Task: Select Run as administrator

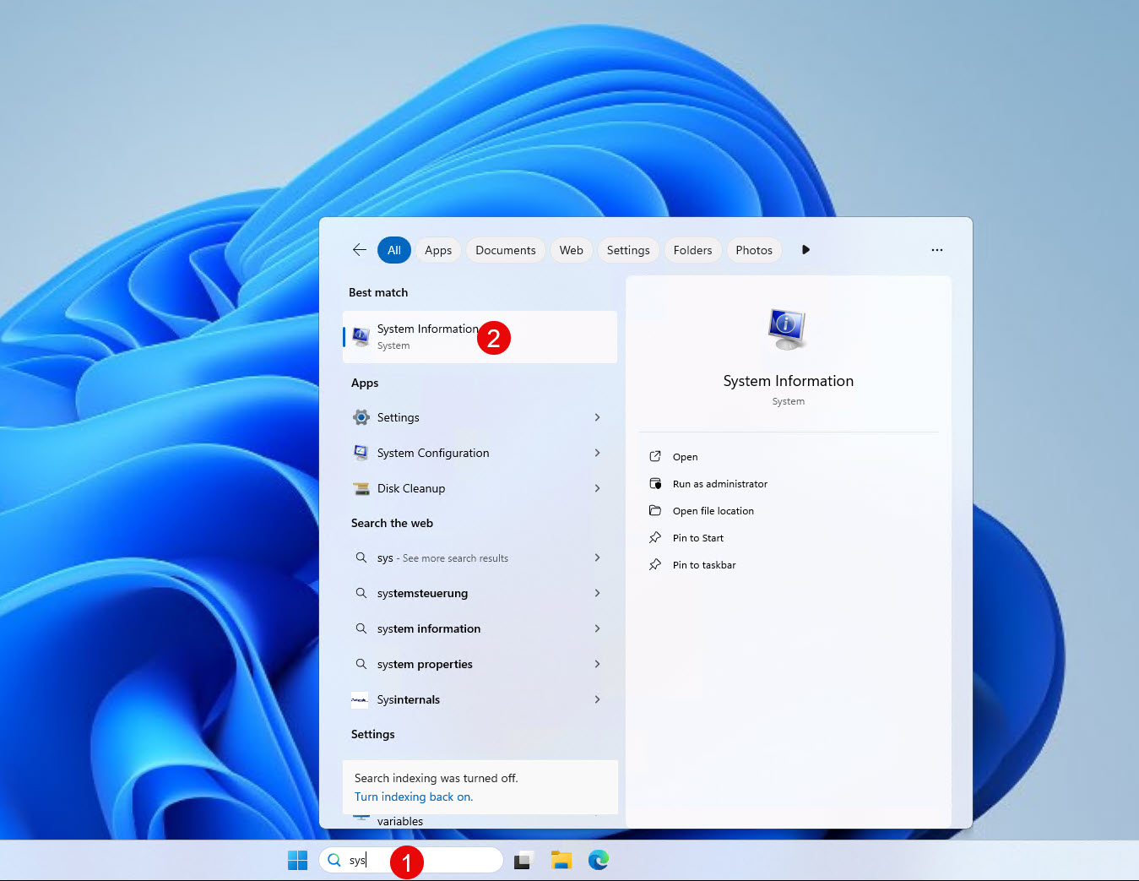Action: click(x=719, y=484)
